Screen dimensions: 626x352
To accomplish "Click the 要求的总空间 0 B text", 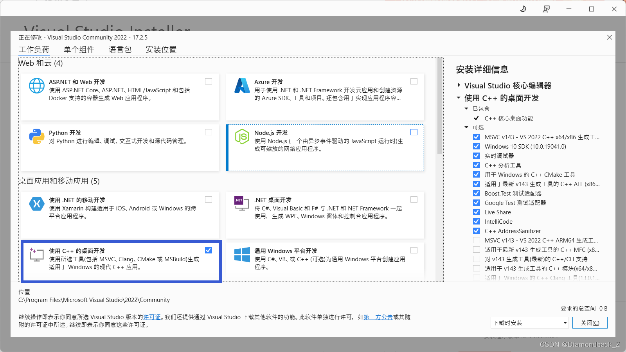I will (x=584, y=309).
